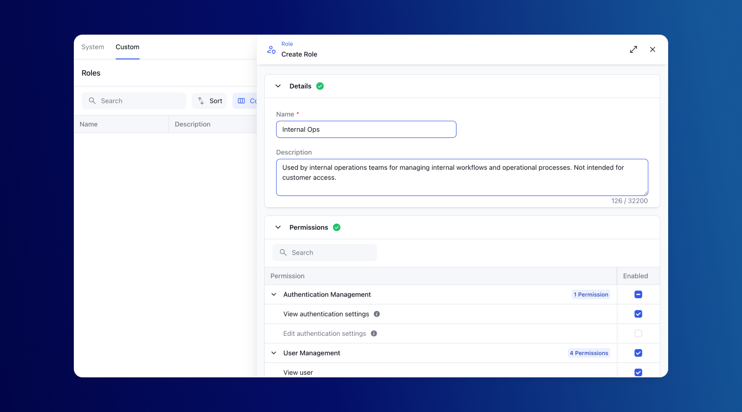The width and height of the screenshot is (742, 412).
Task: Uncheck View authentication settings permission
Action: (638, 314)
